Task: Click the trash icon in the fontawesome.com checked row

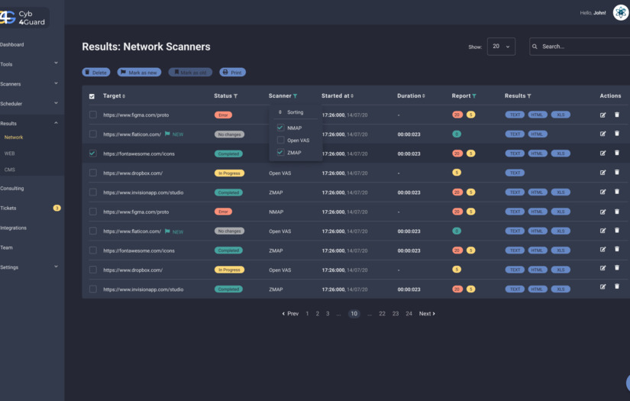Action: [x=617, y=153]
